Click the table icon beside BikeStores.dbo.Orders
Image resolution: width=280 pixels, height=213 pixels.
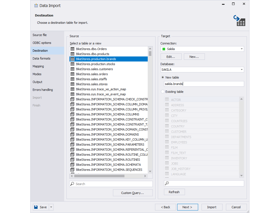pyautogui.click(x=72, y=49)
